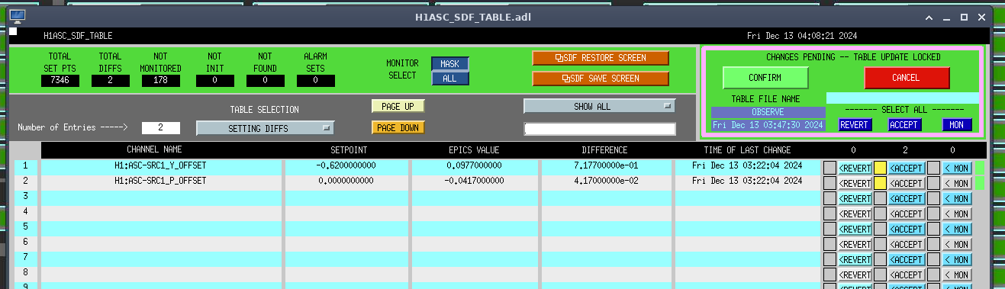Accept row 2 H1:ASC-SRC1_P_OFFSET
The width and height of the screenshot is (1005, 289).
[x=907, y=183]
